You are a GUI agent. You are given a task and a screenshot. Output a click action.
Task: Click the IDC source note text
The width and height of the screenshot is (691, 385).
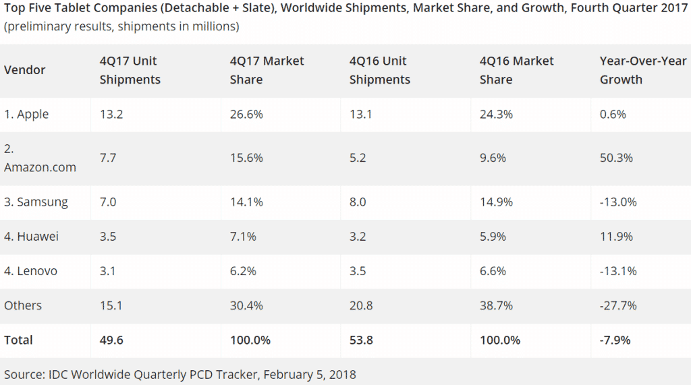click(179, 374)
